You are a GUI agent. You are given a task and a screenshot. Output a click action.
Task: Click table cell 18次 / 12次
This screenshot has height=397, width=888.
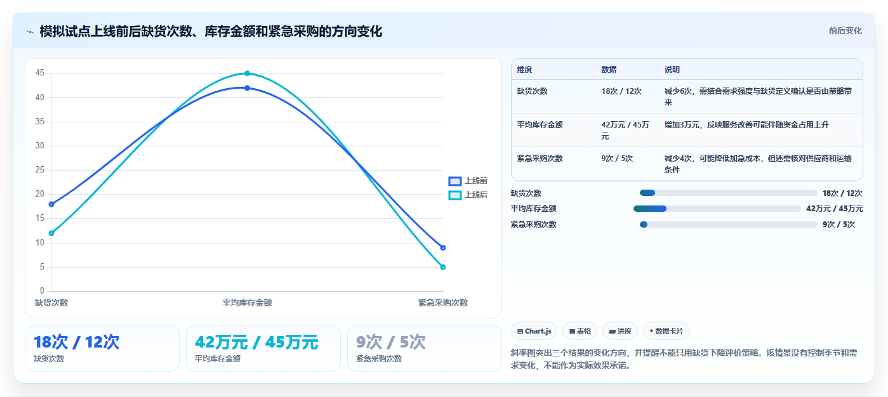(627, 96)
